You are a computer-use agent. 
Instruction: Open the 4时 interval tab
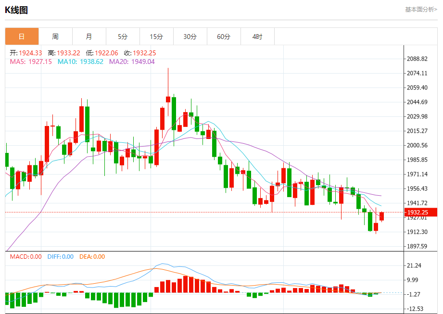(x=257, y=37)
